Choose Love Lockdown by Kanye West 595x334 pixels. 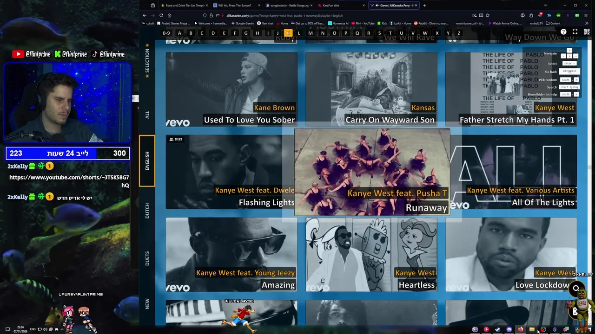click(511, 255)
